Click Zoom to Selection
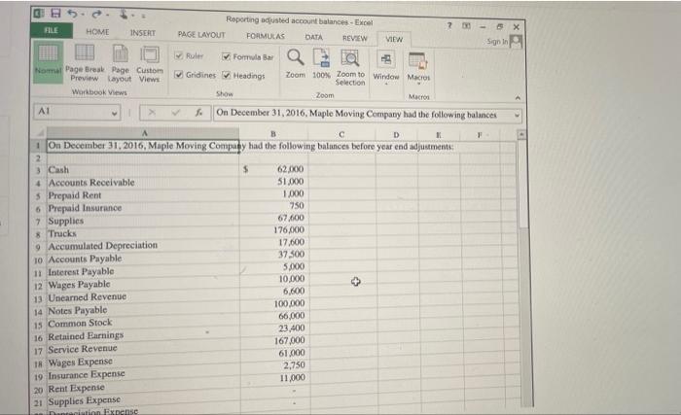This screenshot has height=415, width=681. [350, 68]
